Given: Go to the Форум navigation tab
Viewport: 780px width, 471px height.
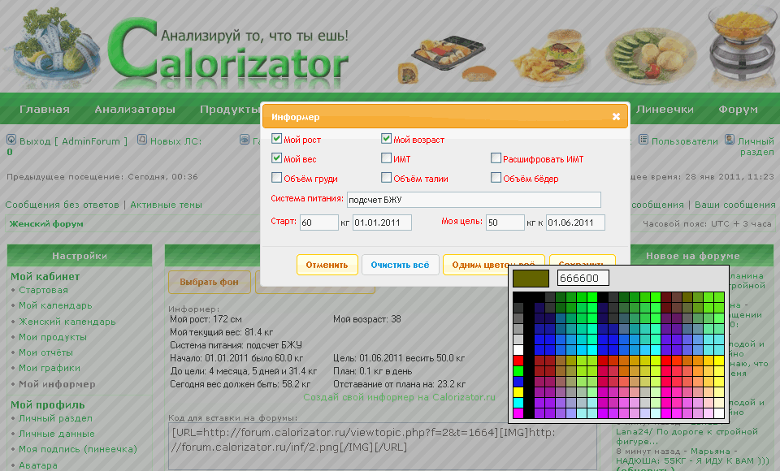Looking at the screenshot, I should (738, 110).
